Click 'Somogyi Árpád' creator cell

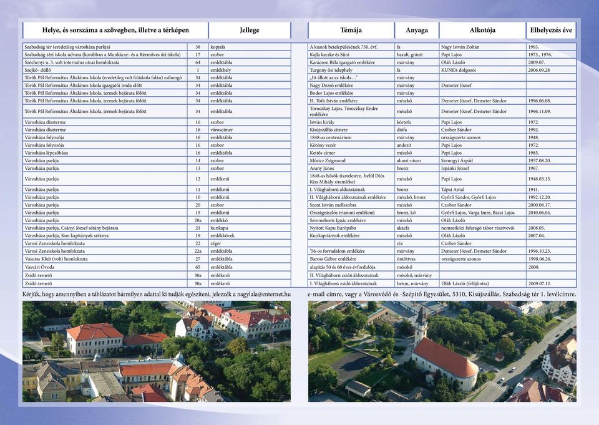tap(482, 160)
